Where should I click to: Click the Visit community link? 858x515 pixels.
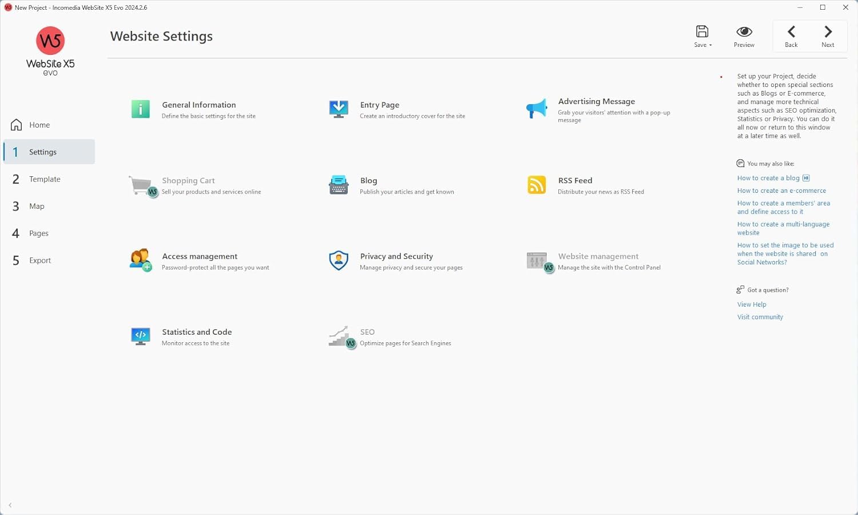tap(760, 317)
